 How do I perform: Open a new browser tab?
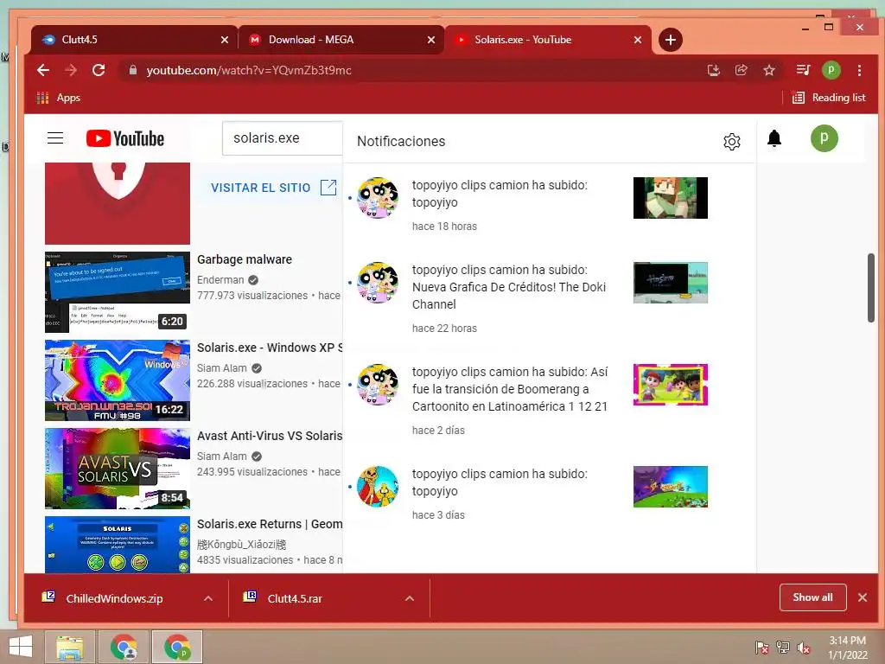[671, 40]
